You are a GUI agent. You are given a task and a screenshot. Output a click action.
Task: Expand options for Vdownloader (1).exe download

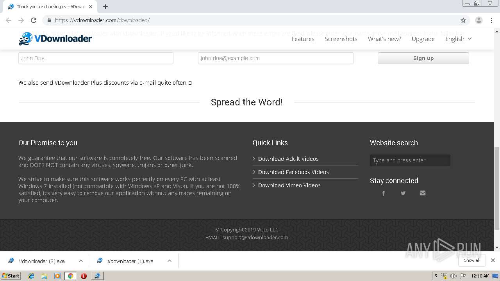pyautogui.click(x=170, y=261)
